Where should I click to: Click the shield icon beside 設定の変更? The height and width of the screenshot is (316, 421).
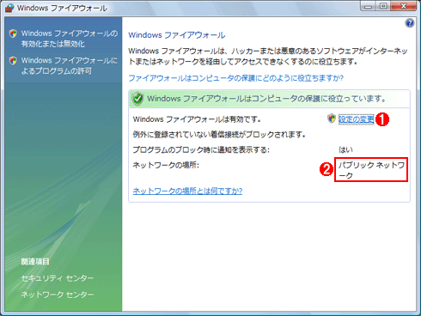[332, 118]
